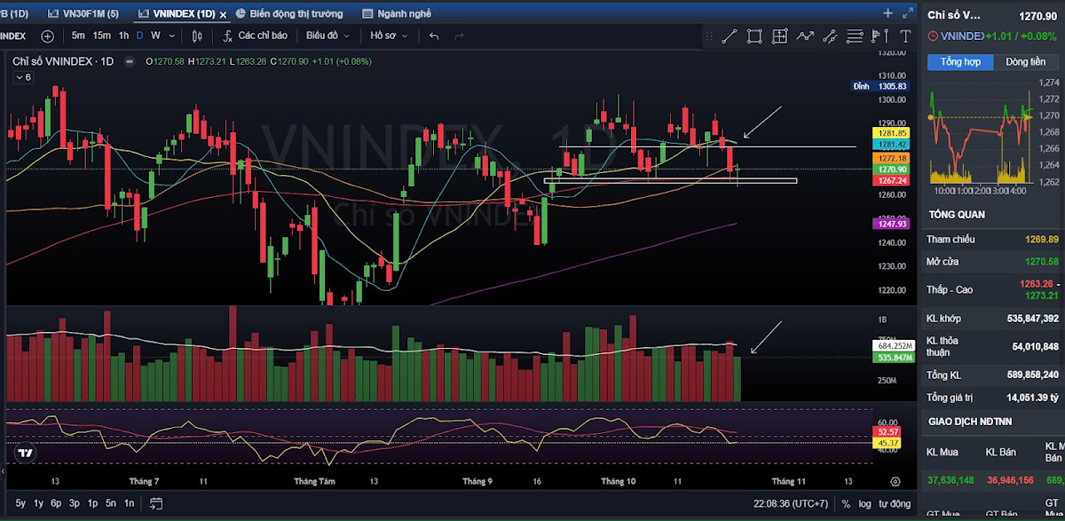Switch to Biến động thị trường tab
Viewport: 1065px width, 521px height.
tap(288, 13)
